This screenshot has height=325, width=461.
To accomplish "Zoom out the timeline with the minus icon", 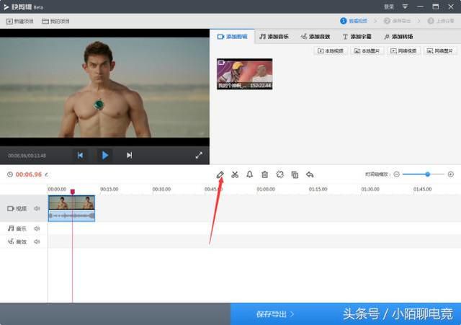I will pyautogui.click(x=396, y=174).
